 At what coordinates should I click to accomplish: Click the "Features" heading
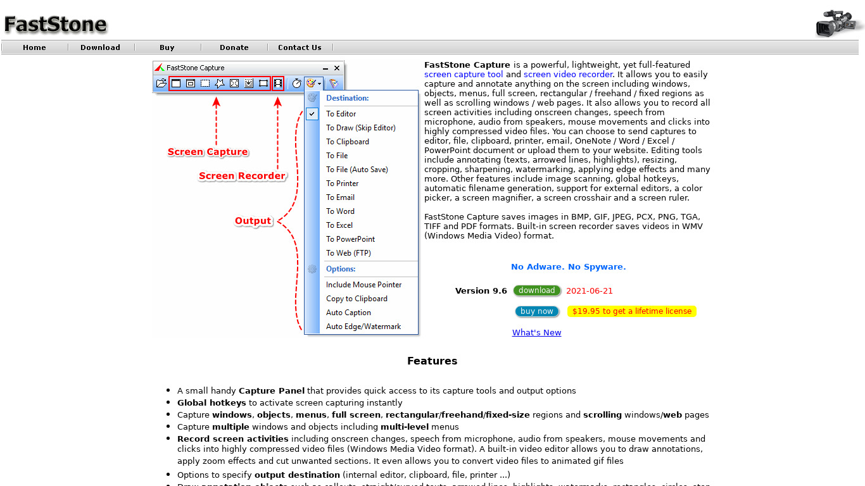(432, 361)
